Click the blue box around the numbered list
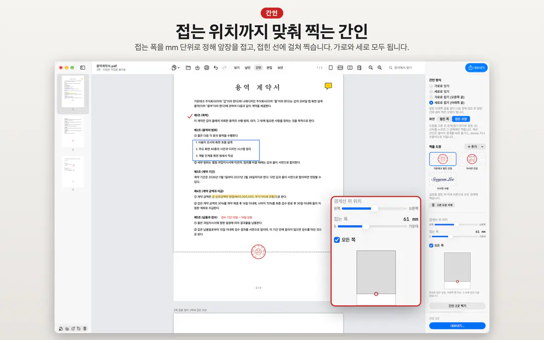Image resolution: width=544 pixels, height=340 pixels. (226, 150)
